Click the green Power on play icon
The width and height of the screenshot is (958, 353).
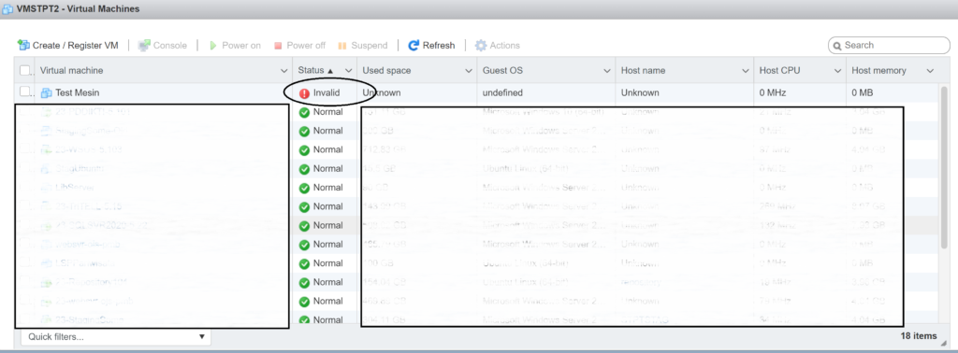click(x=213, y=46)
